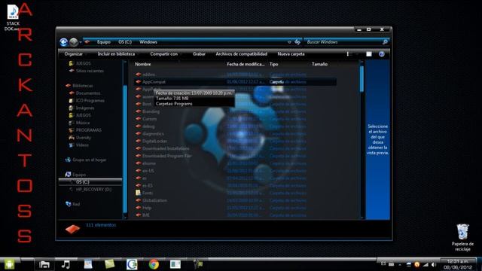Click the blue Back arrow button

click(x=63, y=42)
